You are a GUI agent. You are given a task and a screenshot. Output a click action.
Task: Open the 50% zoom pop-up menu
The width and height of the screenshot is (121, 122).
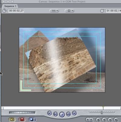[x=54, y=11]
